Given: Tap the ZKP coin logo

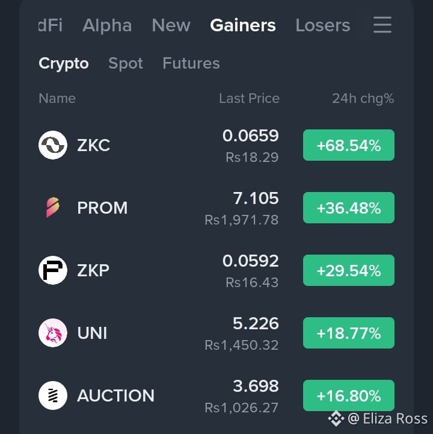Looking at the screenshot, I should click(53, 270).
